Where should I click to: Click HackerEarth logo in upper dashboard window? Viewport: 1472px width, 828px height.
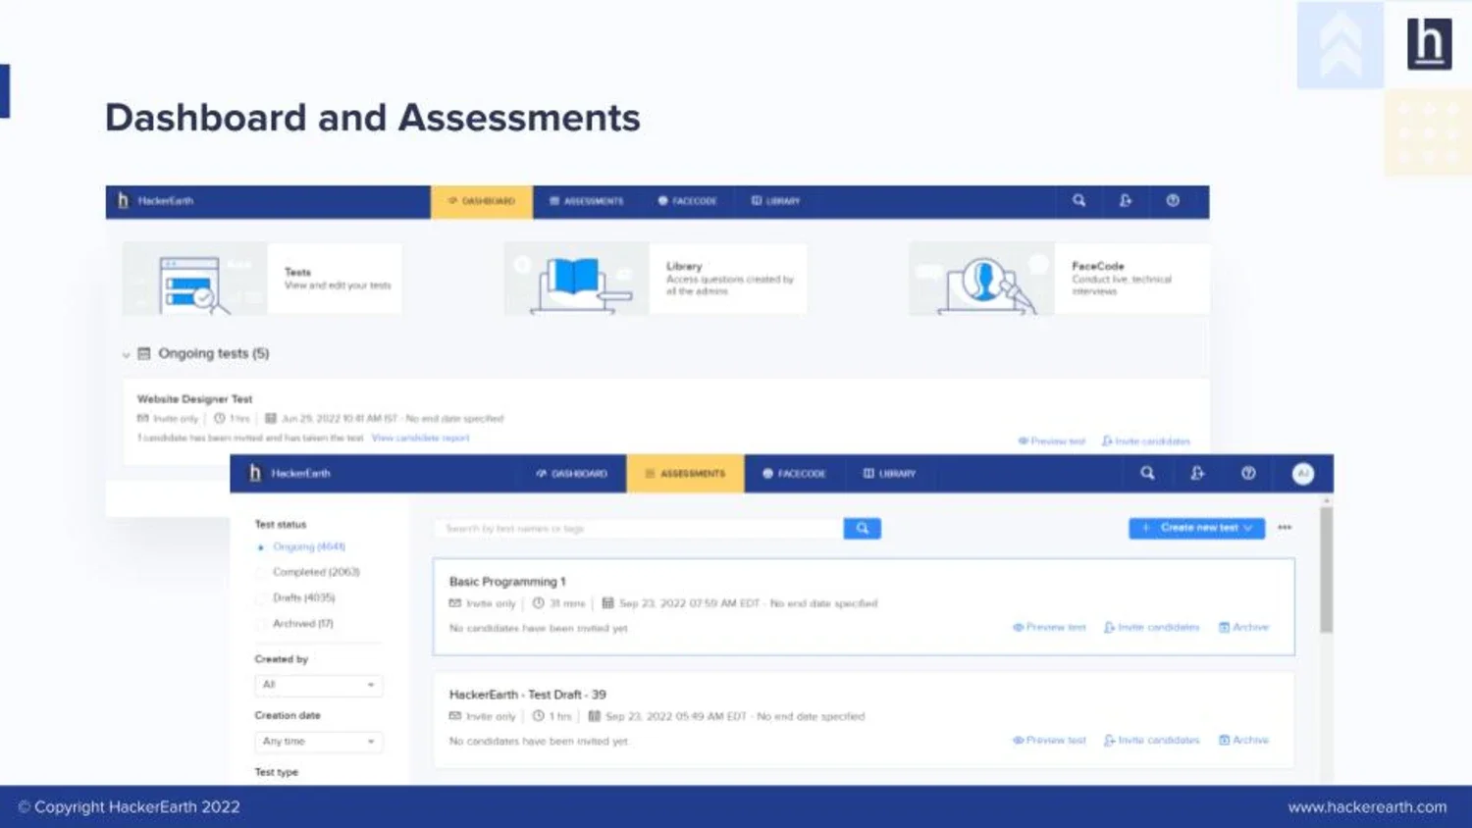155,201
